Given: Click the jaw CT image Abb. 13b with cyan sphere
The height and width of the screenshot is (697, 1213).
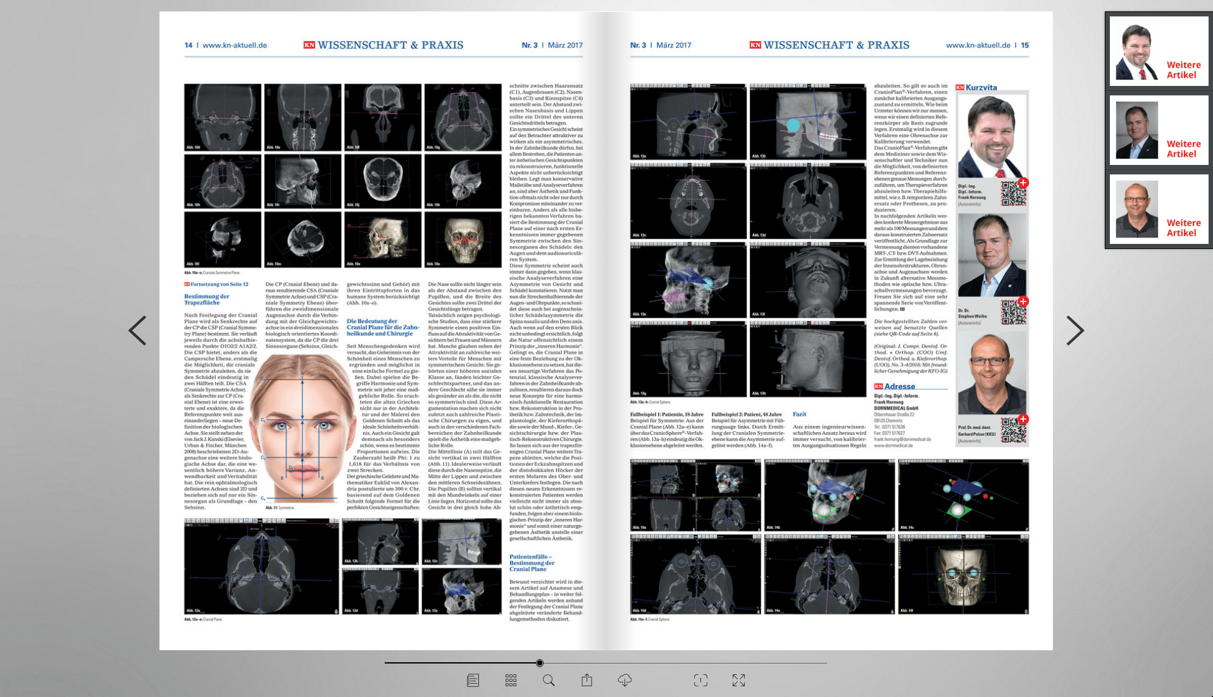Looking at the screenshot, I should [808, 121].
